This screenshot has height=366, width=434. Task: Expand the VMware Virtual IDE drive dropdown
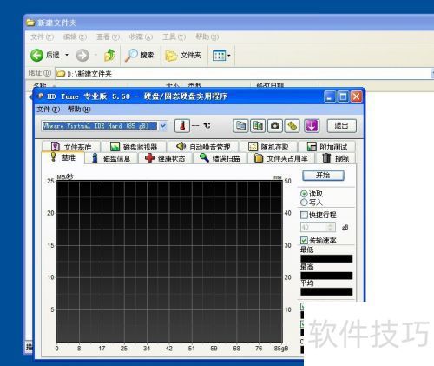(163, 126)
